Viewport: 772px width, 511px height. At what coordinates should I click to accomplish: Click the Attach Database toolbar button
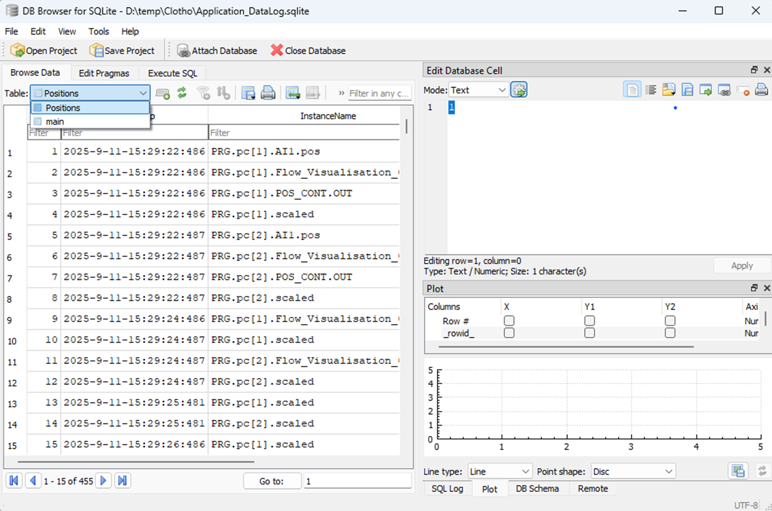coord(217,51)
